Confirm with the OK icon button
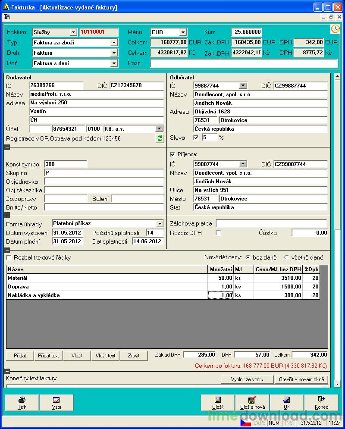The image size is (345, 429). click(287, 402)
